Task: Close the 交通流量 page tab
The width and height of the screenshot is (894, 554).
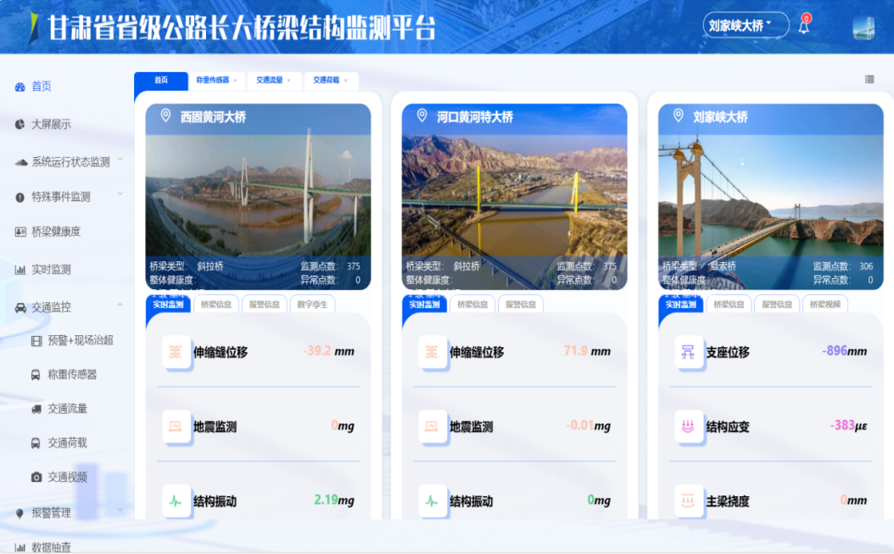Action: (289, 81)
